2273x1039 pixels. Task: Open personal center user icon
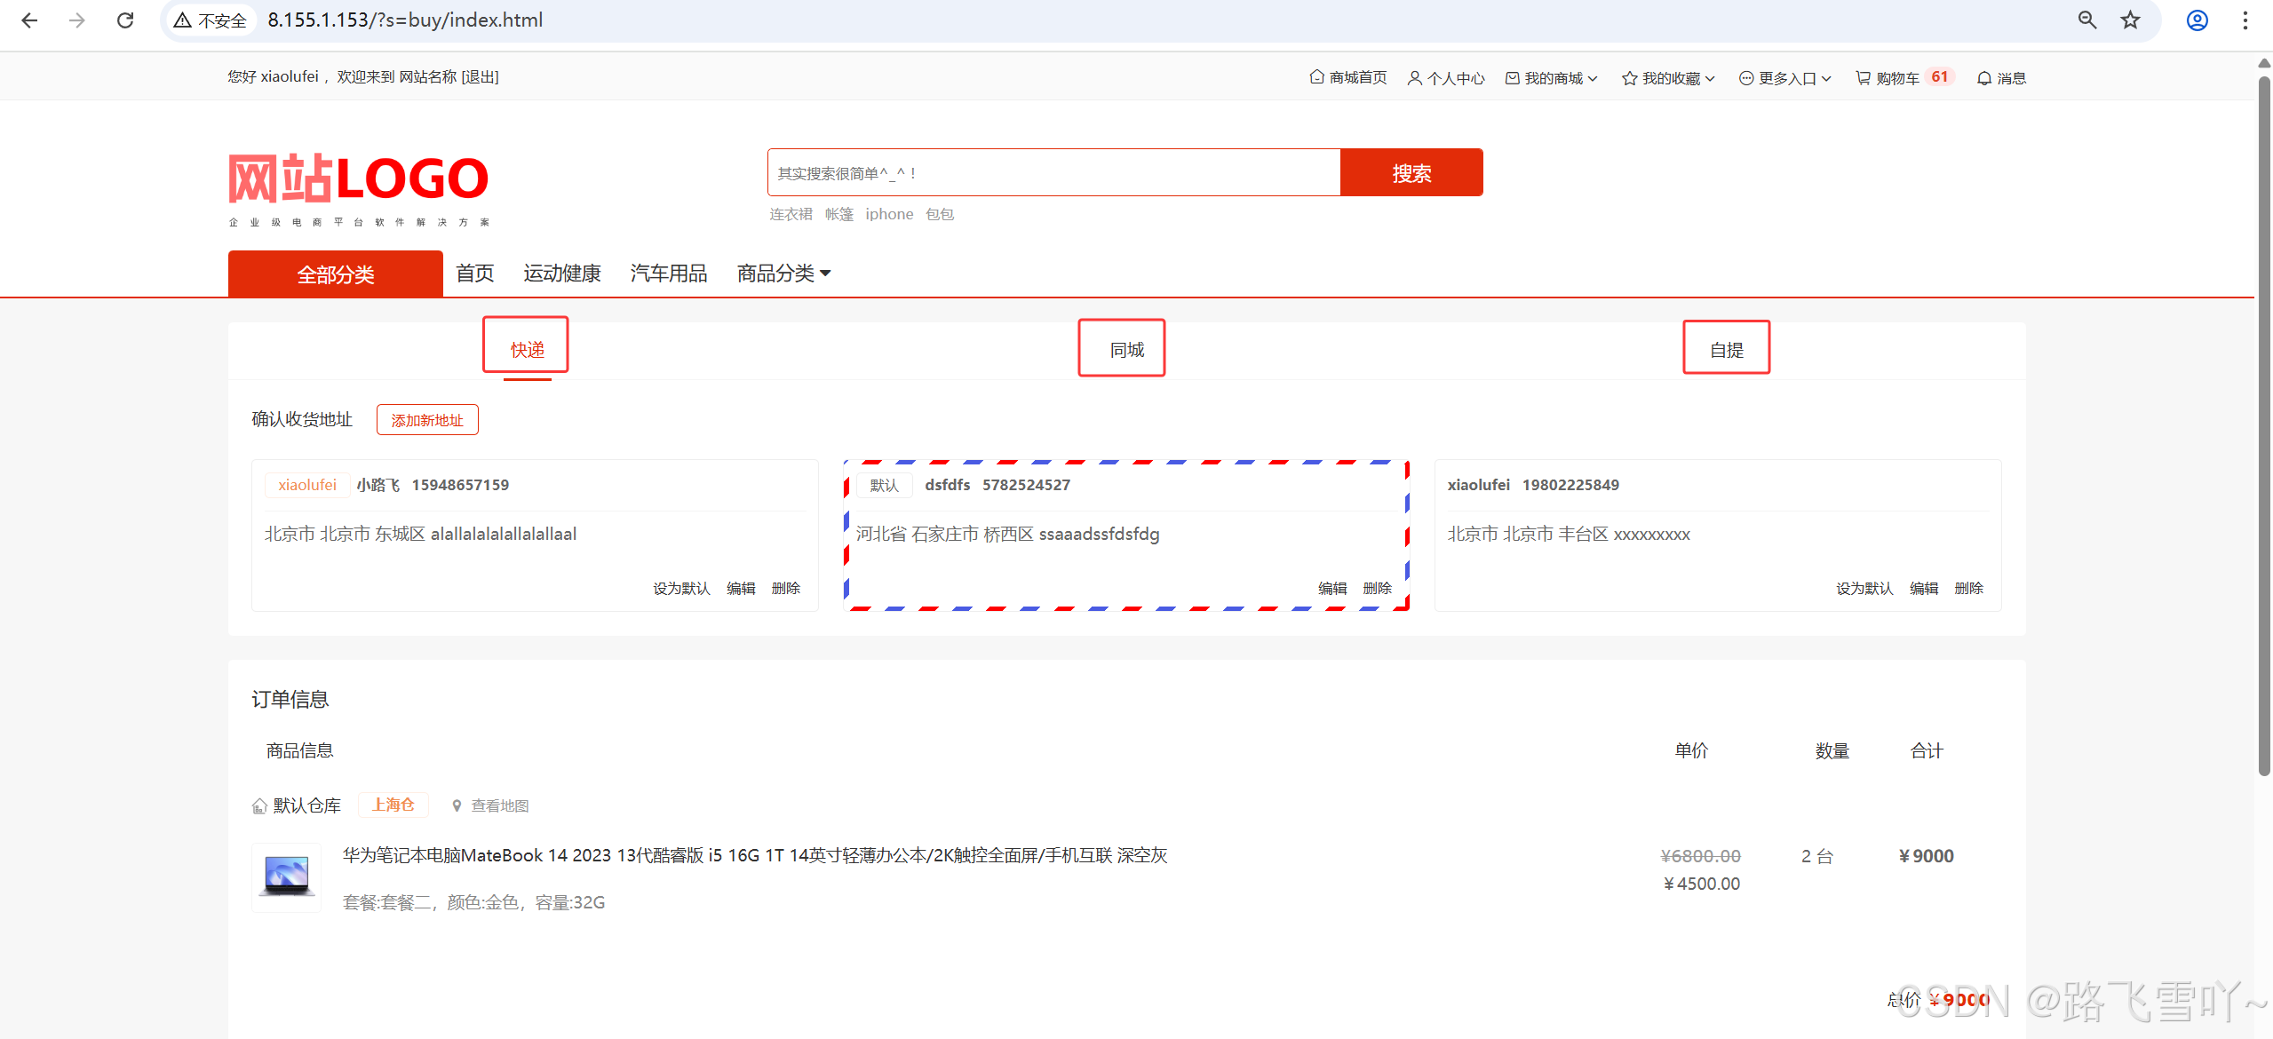click(1414, 78)
